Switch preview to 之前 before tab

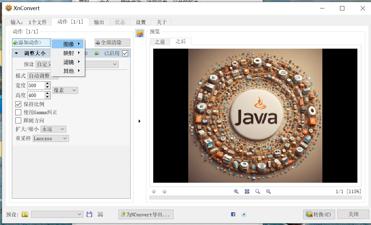160,42
